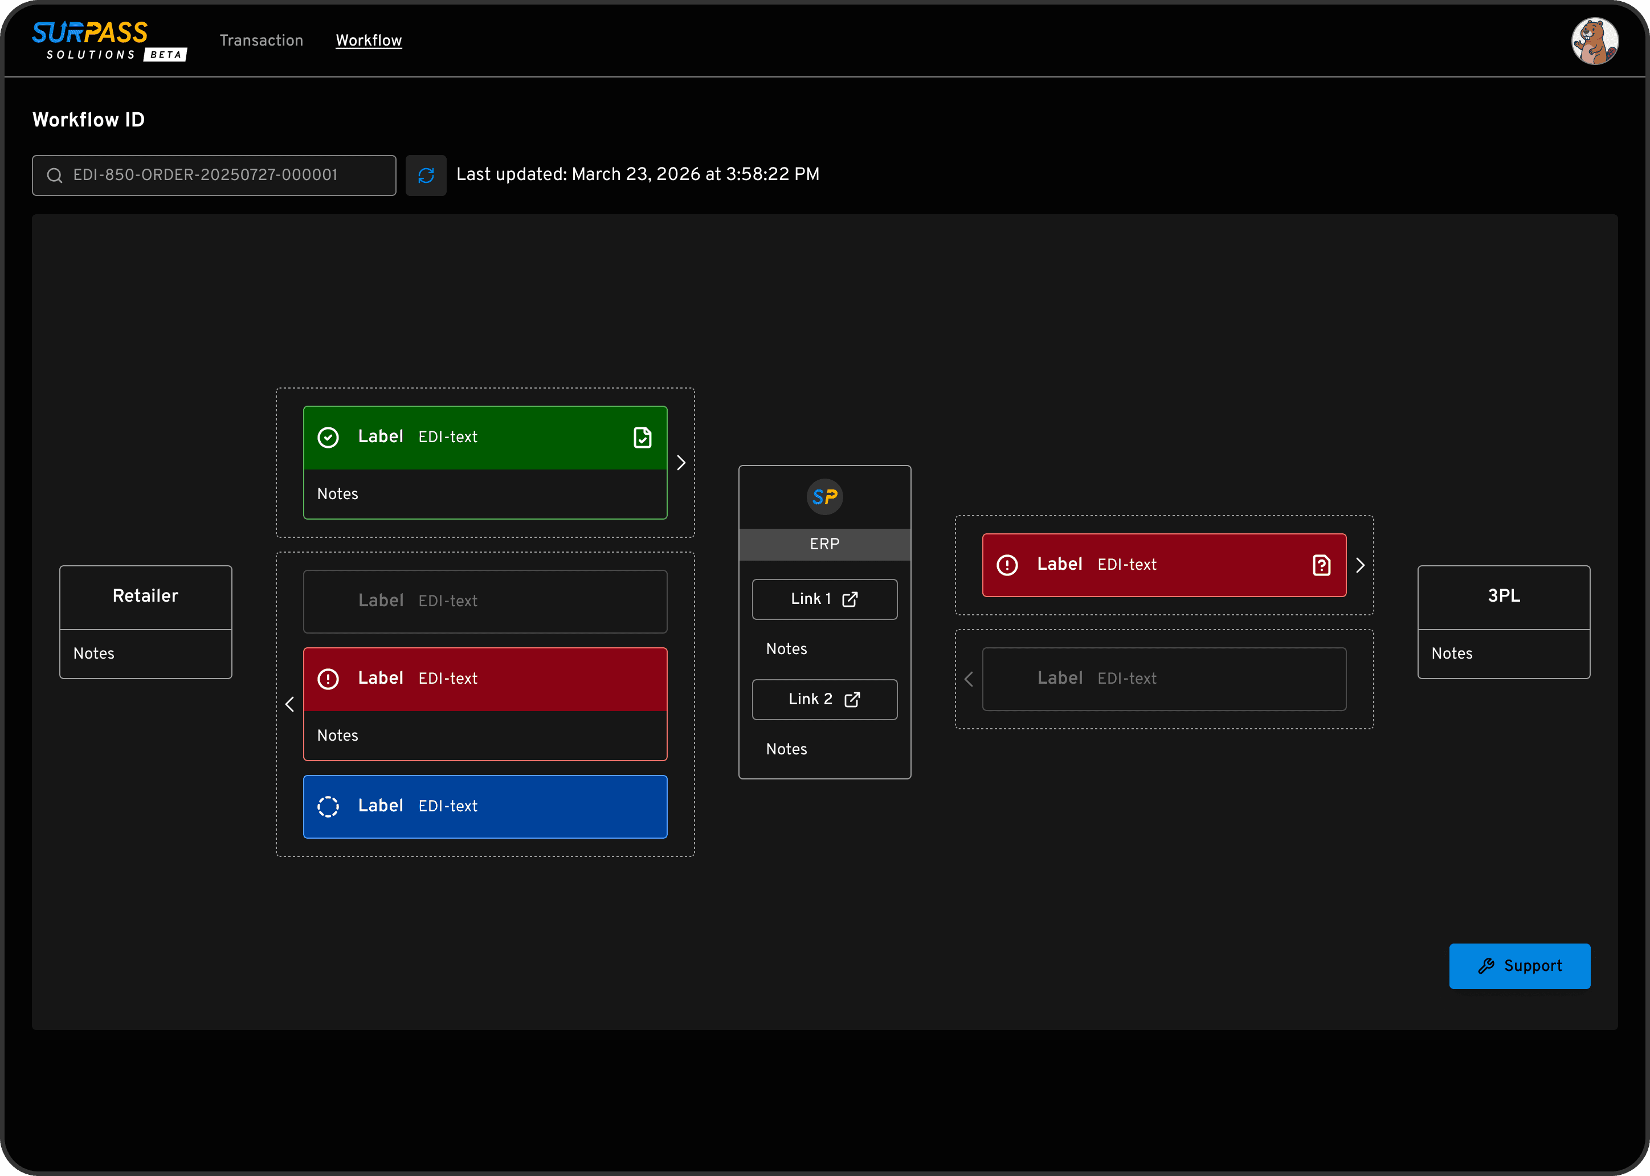Click the EDI-850 order ID search field
This screenshot has height=1176, width=1650.
click(214, 175)
